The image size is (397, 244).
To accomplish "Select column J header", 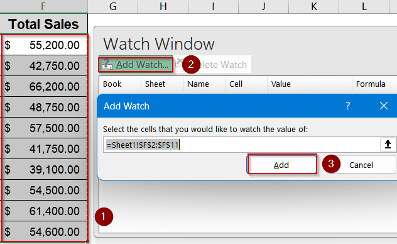I will pos(263,6).
